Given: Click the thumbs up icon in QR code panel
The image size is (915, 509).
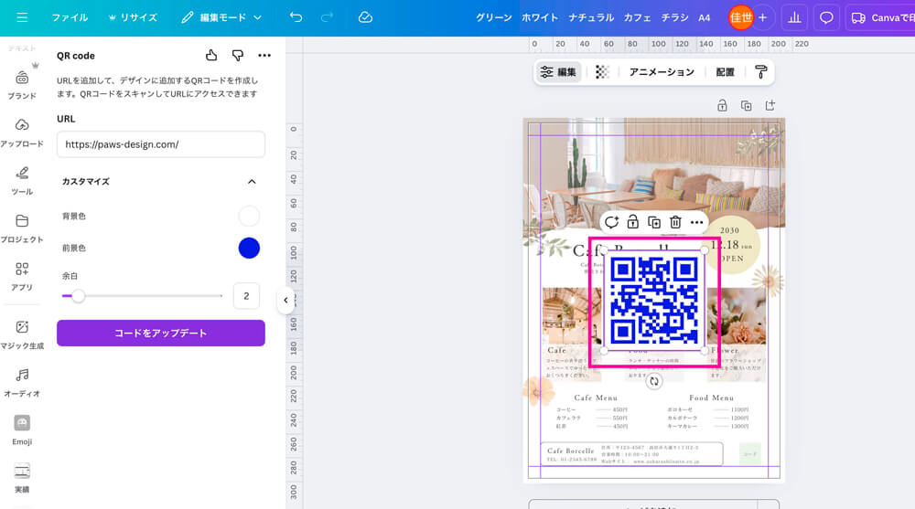Looking at the screenshot, I should pos(211,56).
